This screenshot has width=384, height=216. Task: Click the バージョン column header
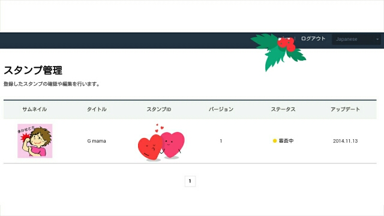(221, 109)
